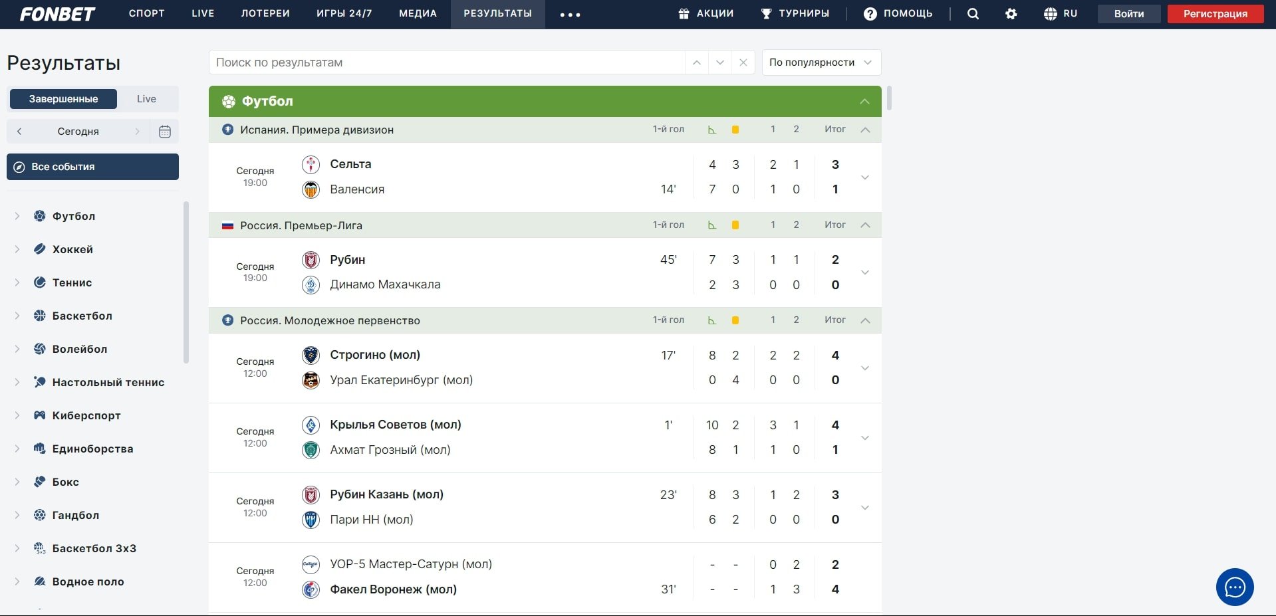This screenshot has width=1276, height=616.
Task: Open the live chat support bubble
Action: pyautogui.click(x=1235, y=587)
